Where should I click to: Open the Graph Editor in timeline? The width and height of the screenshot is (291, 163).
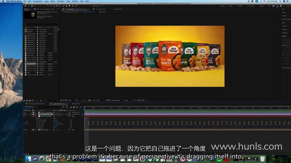pyautogui.click(x=81, y=107)
